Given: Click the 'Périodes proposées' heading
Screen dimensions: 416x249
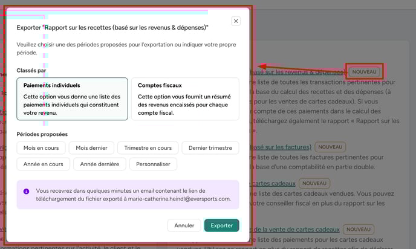Looking at the screenshot, I should click(42, 134).
